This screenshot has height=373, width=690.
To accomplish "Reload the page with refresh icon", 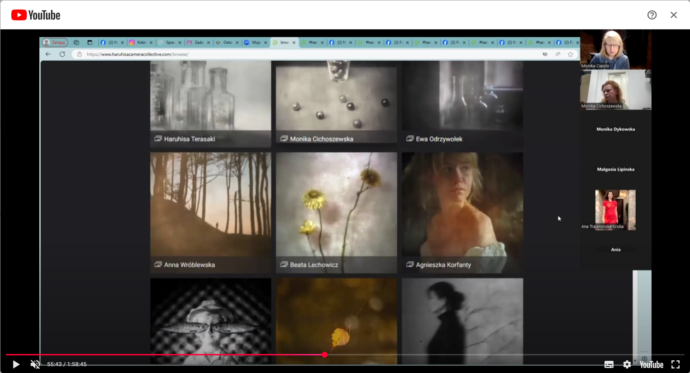I will tap(62, 54).
